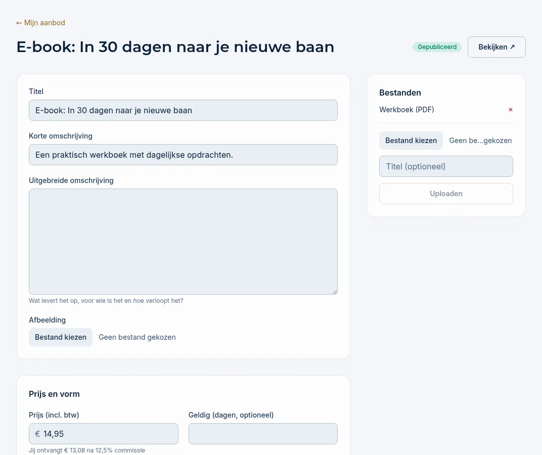Focus the Geldig (dagen, optioneel) field
This screenshot has height=455, width=542.
coord(263,434)
